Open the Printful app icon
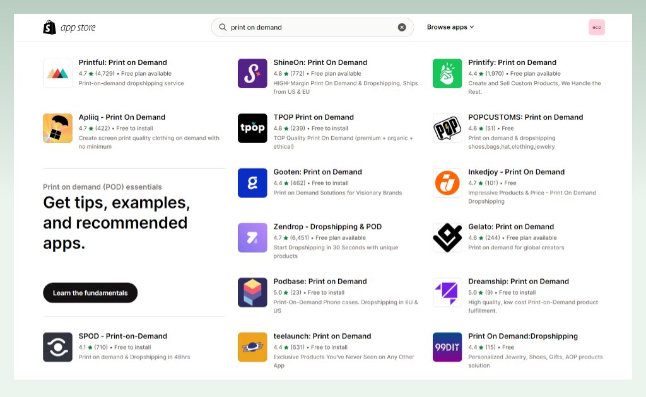This screenshot has width=646, height=397. [57, 73]
